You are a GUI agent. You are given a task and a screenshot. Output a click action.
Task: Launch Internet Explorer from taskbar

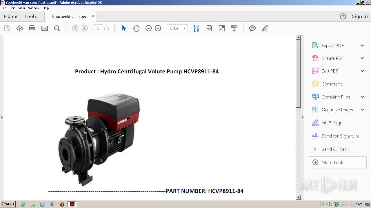click(23, 204)
